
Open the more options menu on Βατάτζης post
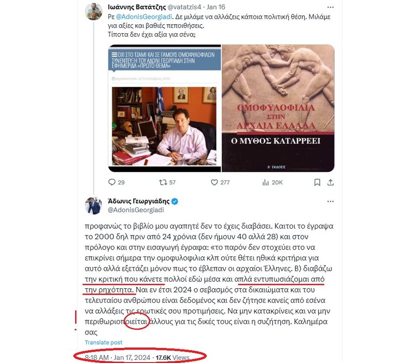330,7
